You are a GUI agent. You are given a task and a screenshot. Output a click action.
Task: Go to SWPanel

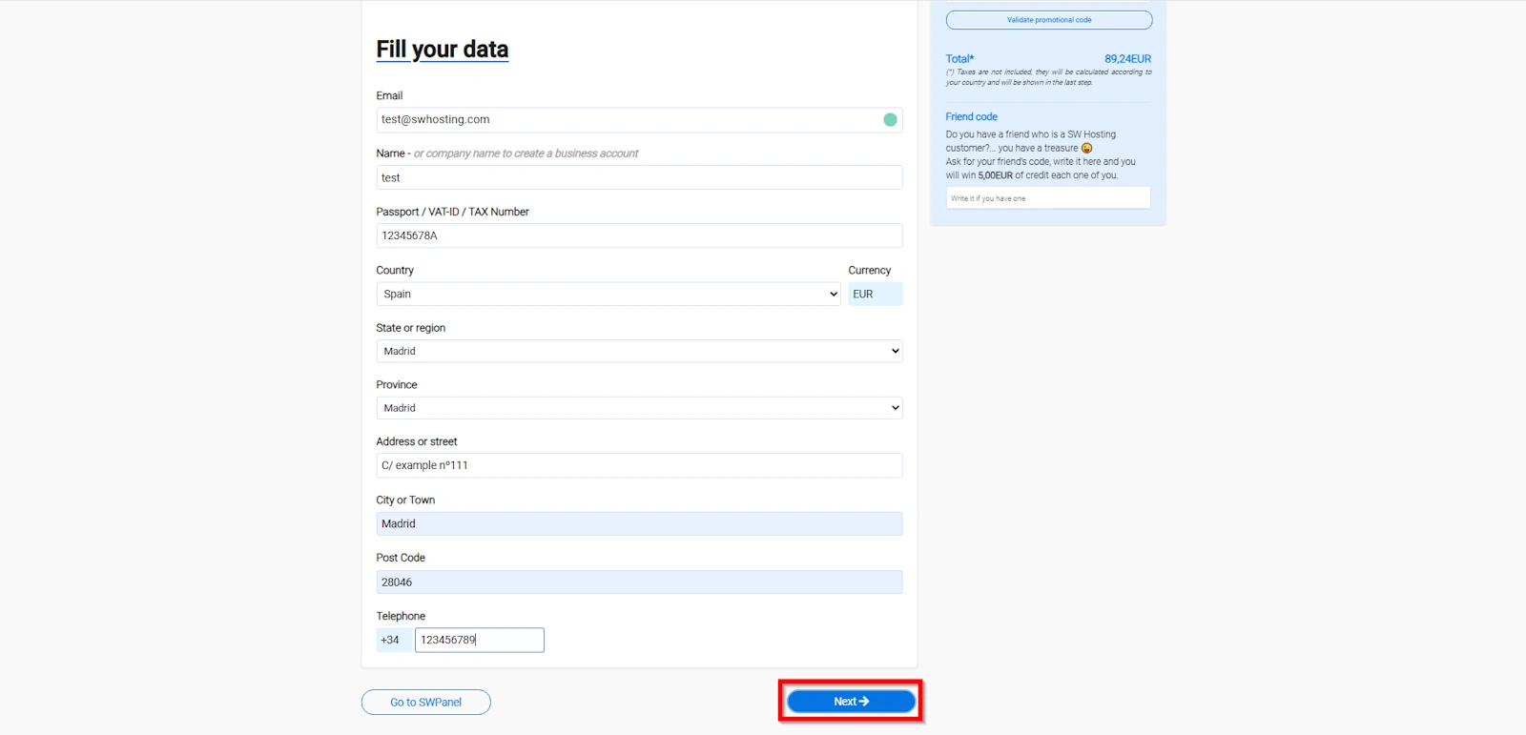425,703
